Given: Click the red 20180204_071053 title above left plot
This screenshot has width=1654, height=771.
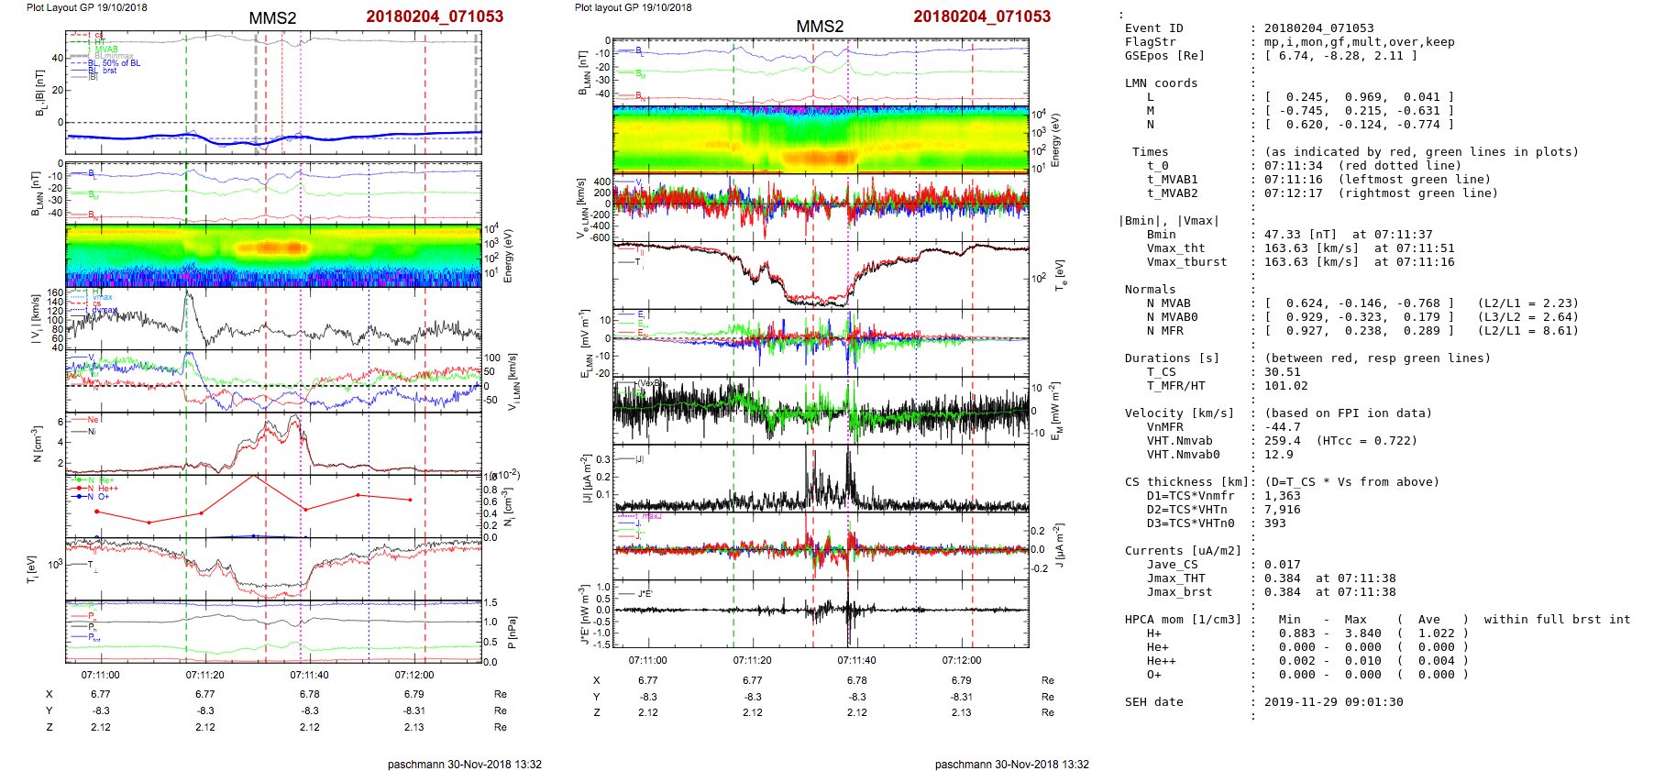Looking at the screenshot, I should 435,17.
